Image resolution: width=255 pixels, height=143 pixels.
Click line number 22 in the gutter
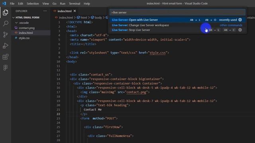pyautogui.click(x=58, y=114)
